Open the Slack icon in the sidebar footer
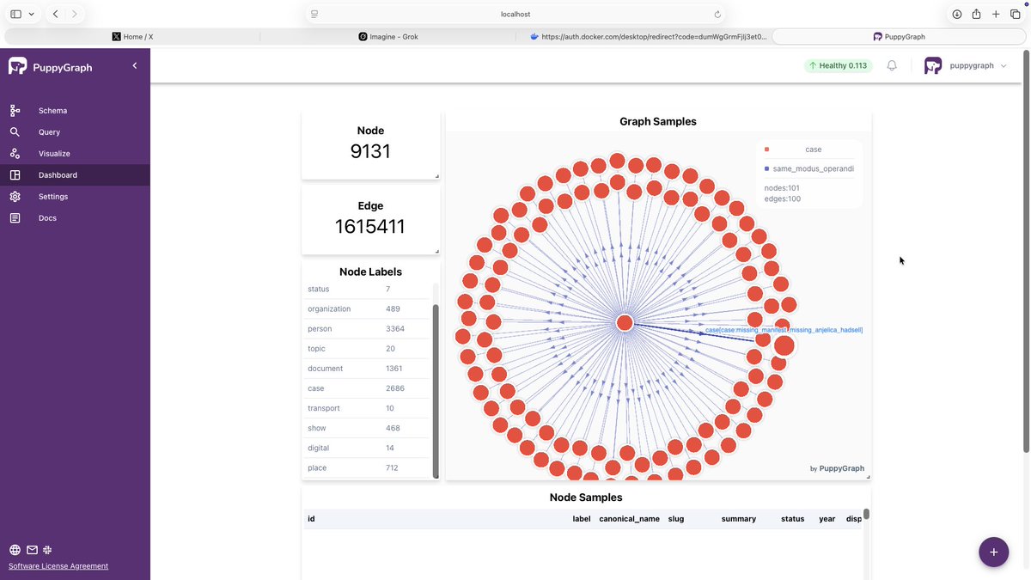This screenshot has width=1031, height=580. point(47,550)
